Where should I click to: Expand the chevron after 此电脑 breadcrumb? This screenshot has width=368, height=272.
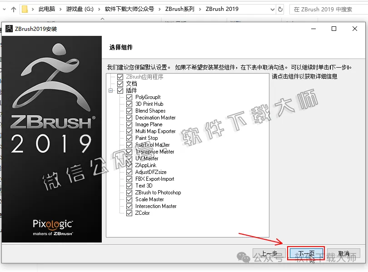[x=60, y=9]
